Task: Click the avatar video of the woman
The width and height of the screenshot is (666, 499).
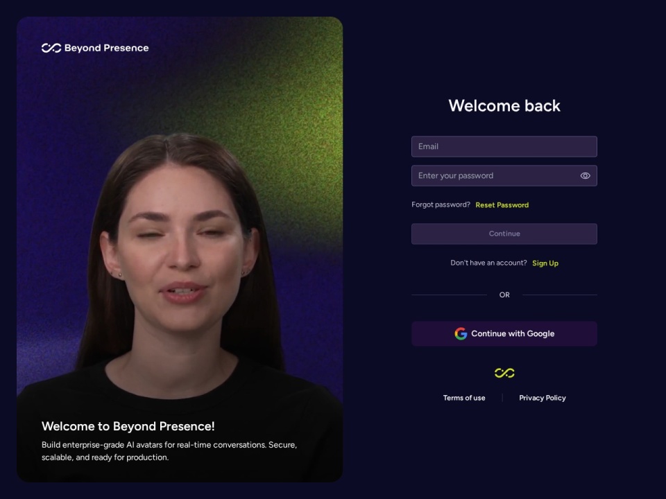Action: click(180, 249)
